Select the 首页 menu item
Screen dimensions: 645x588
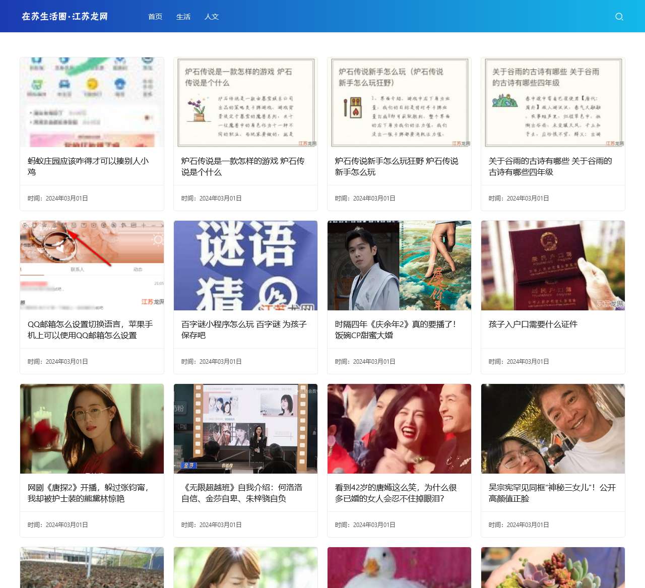pyautogui.click(x=155, y=16)
